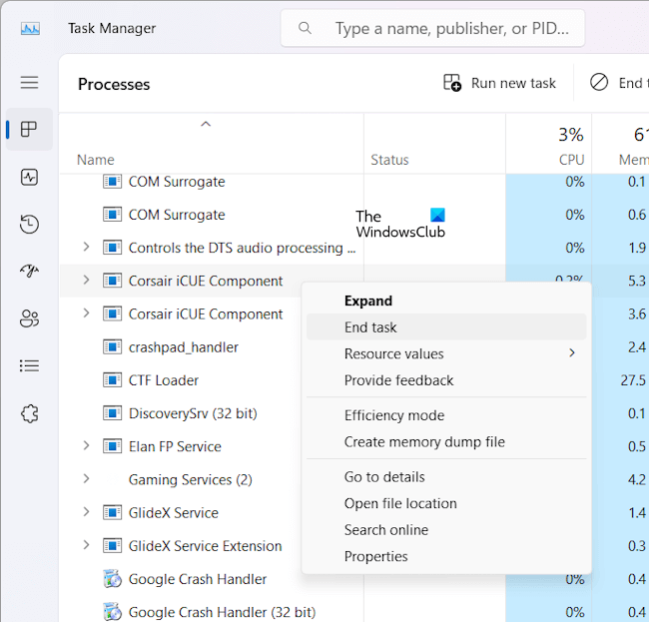Open the Users sidebar icon

[x=29, y=318]
